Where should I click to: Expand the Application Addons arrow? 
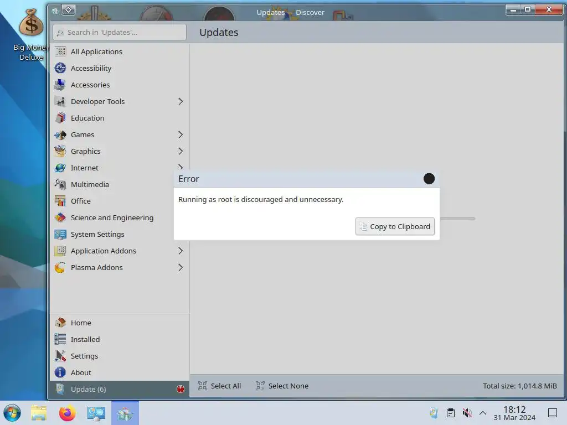(181, 251)
